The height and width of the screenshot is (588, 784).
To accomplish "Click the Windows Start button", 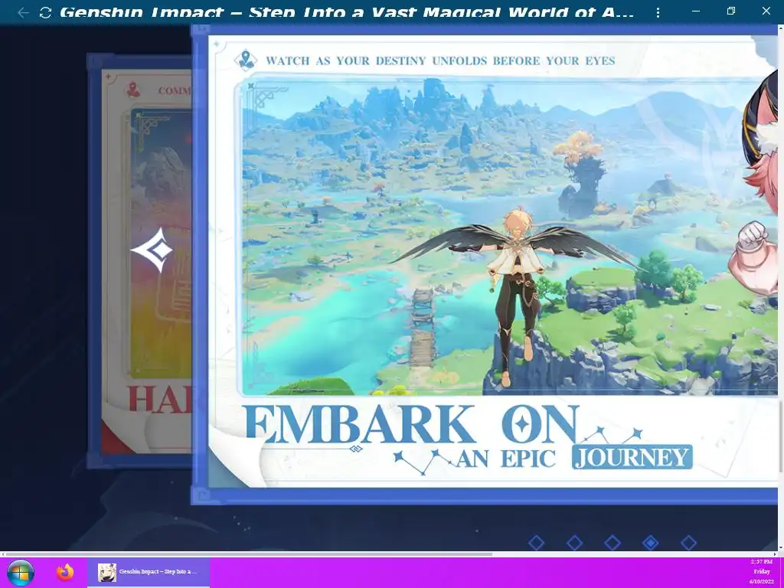I will (21, 573).
